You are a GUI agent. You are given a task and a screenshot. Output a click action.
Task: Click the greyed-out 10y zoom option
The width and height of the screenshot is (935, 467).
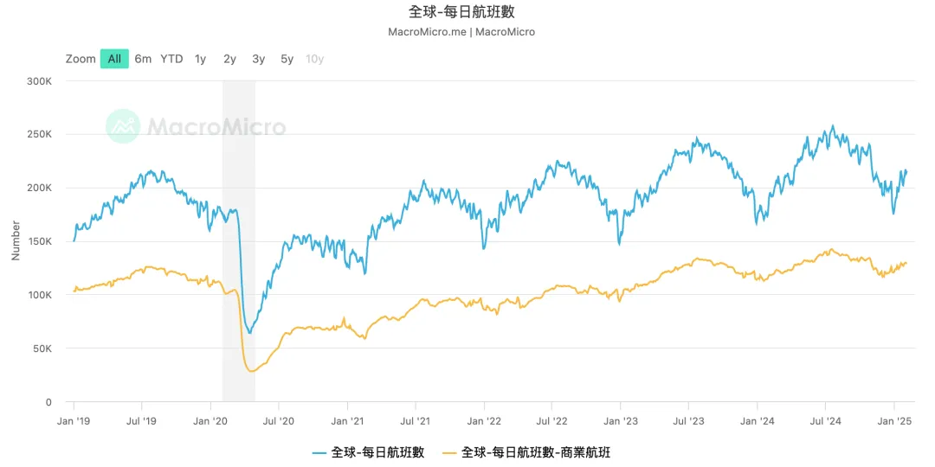(314, 59)
